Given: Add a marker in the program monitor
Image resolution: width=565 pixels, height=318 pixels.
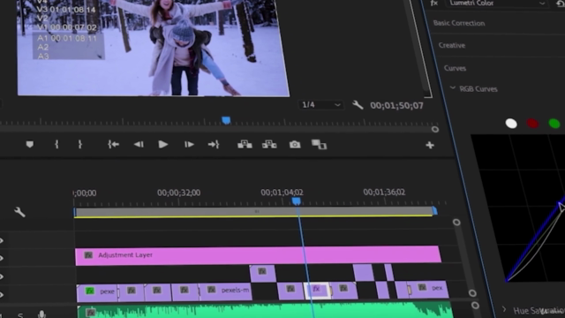Looking at the screenshot, I should point(29,145).
